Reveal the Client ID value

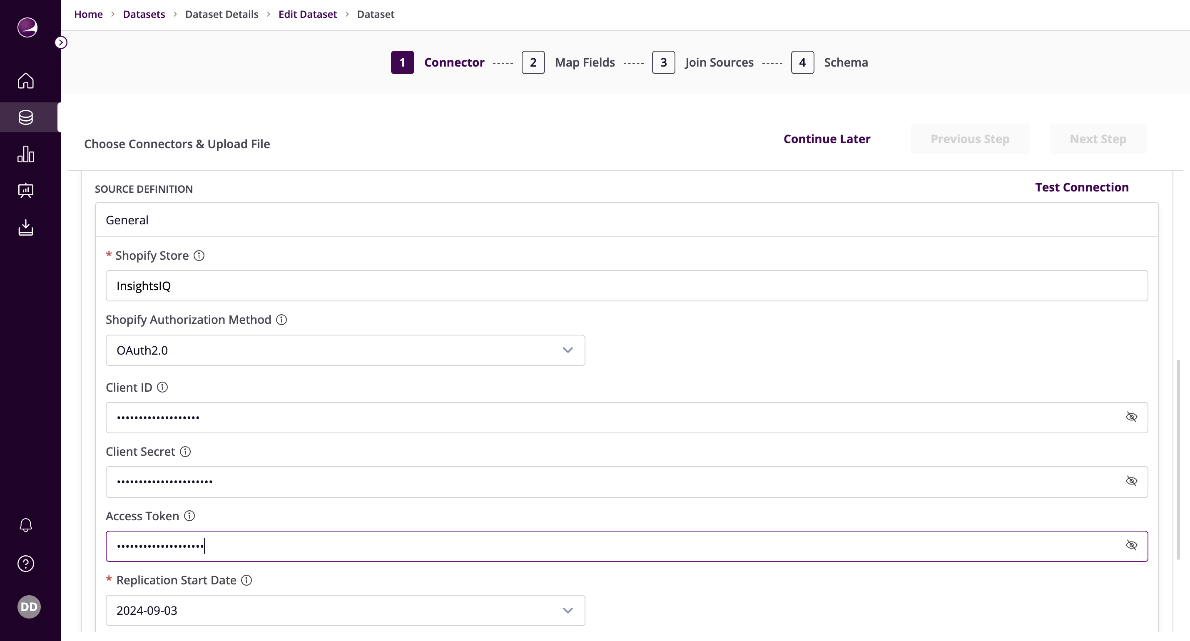[1132, 417]
